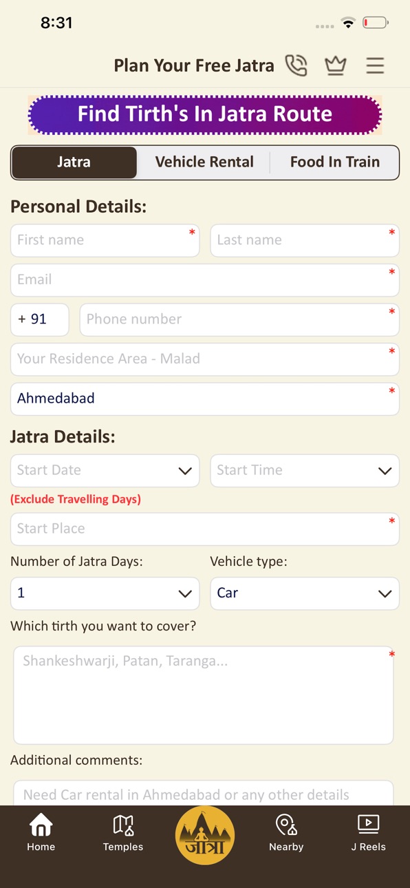Open the Vehicle type Car dropdown

click(x=305, y=593)
